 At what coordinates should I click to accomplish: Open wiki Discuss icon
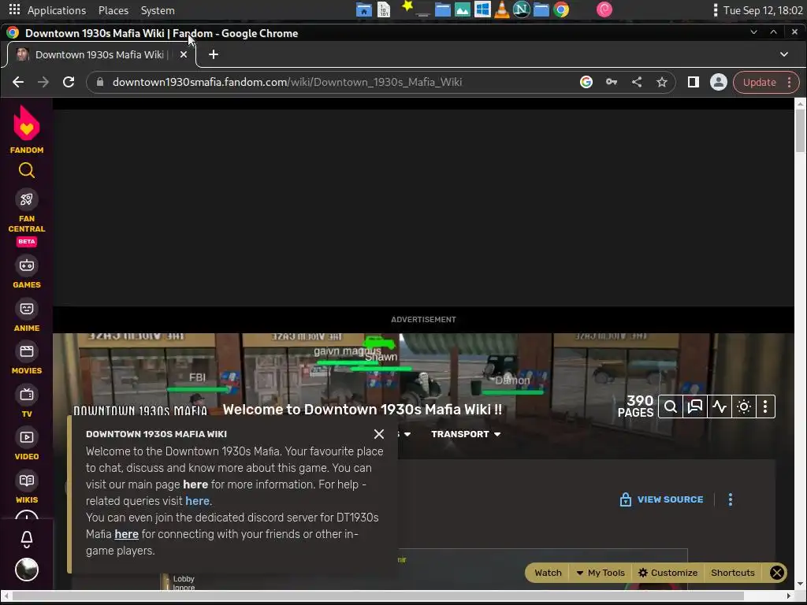(x=695, y=407)
